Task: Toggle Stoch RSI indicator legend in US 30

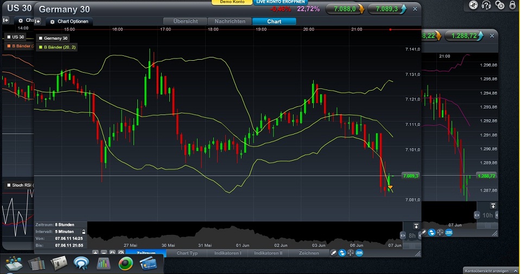Action: pyautogui.click(x=9, y=185)
